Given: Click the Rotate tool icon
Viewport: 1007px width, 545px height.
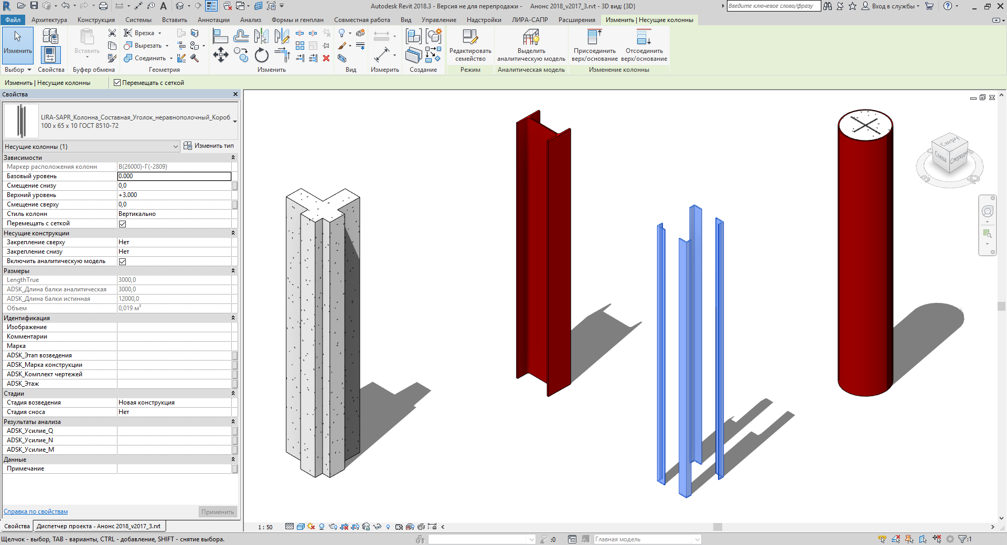Looking at the screenshot, I should coord(261,55).
